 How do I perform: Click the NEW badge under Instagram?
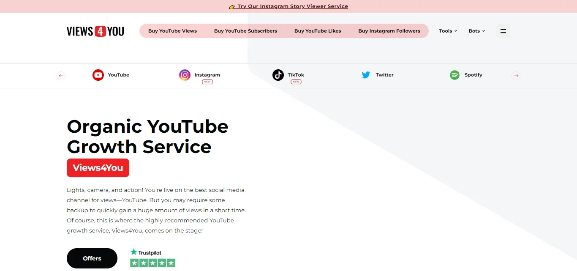coord(207,82)
